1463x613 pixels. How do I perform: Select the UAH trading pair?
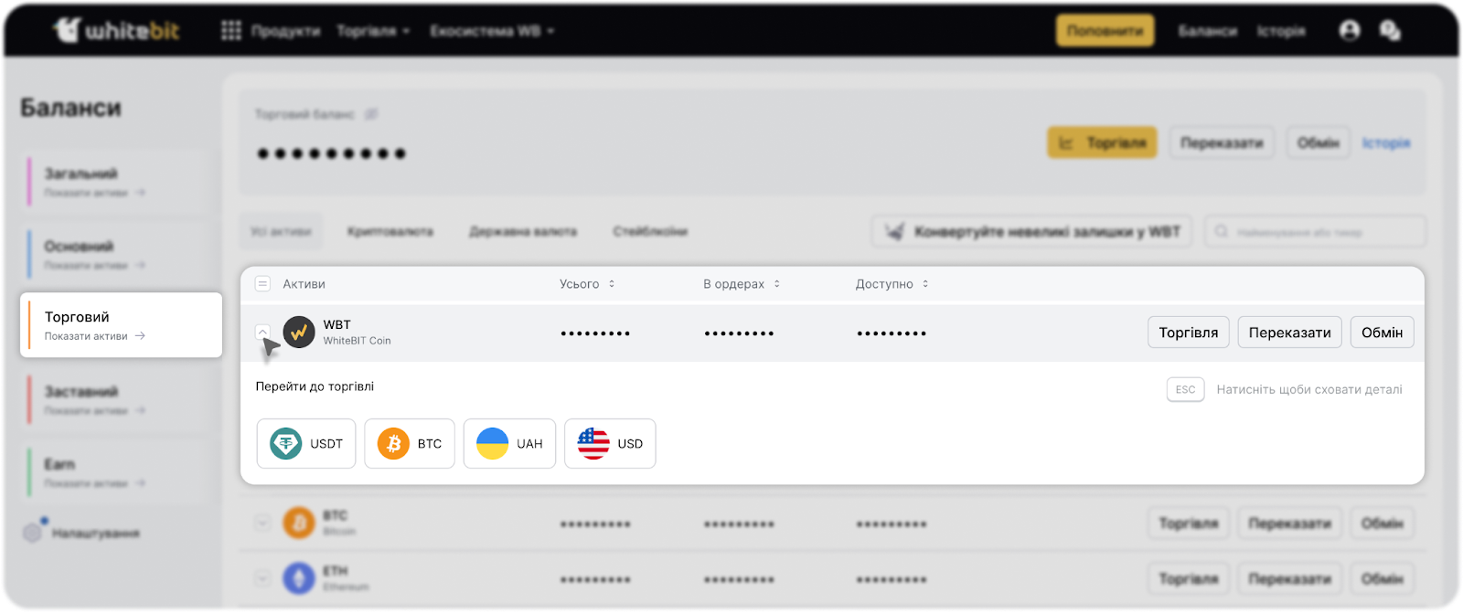point(509,444)
